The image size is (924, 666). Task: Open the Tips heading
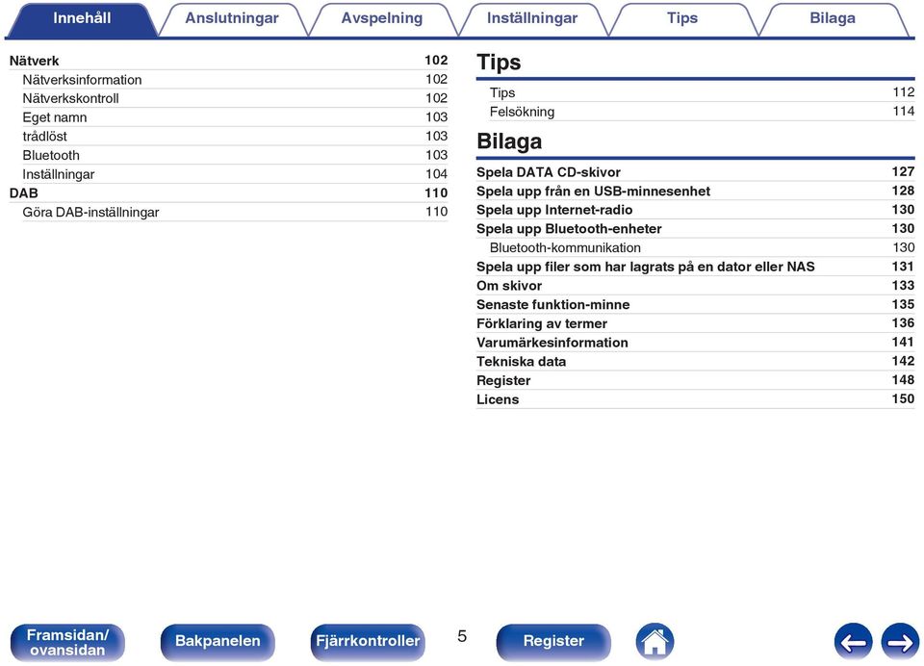coord(499,62)
